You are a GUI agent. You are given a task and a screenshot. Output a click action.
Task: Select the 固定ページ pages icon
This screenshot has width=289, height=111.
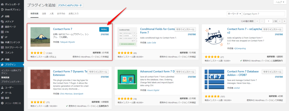[x=2, y=27]
